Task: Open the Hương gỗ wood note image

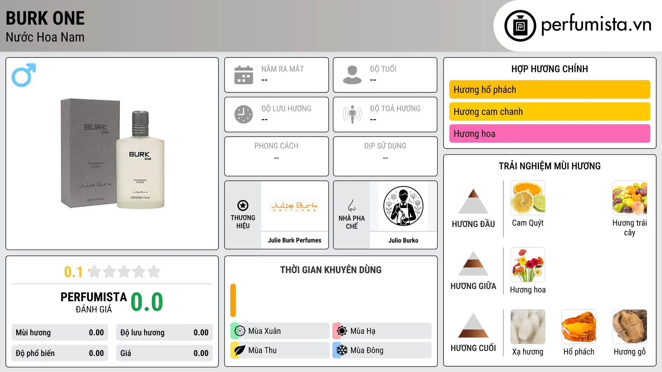Action: point(630,327)
